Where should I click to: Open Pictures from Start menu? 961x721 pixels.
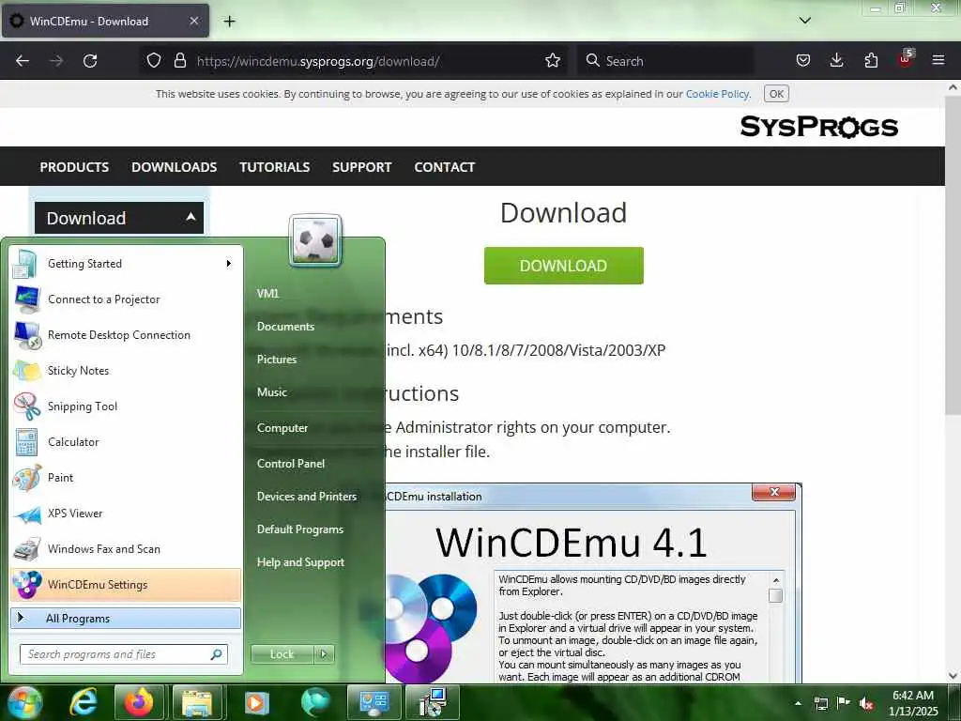(x=277, y=360)
